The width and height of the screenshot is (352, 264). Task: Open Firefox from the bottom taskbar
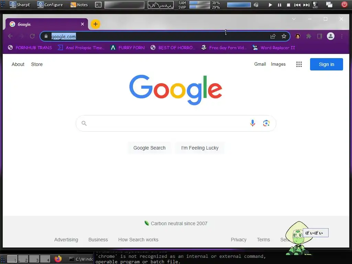(x=58, y=259)
